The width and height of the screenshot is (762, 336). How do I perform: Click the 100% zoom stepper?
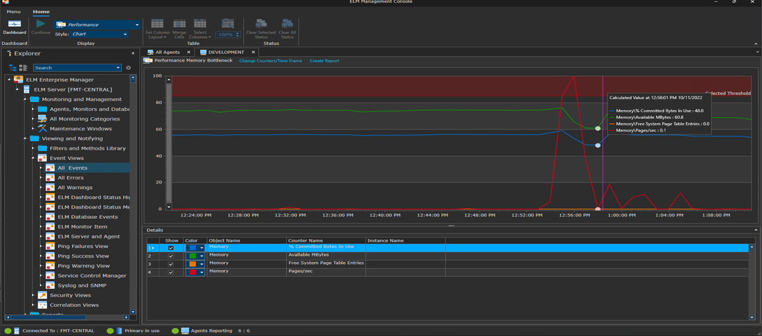click(238, 35)
